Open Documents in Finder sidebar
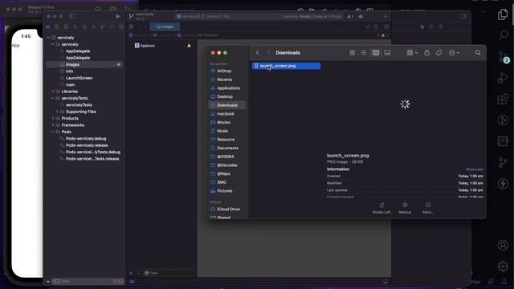This screenshot has height=289, width=514. pyautogui.click(x=226, y=148)
